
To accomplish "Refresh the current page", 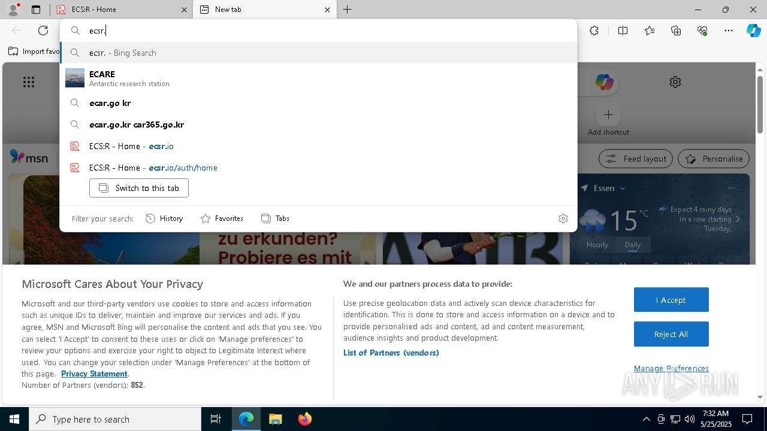I will coord(43,31).
